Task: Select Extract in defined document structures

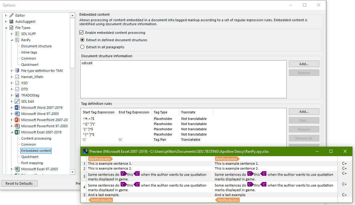Action: [x=82, y=40]
